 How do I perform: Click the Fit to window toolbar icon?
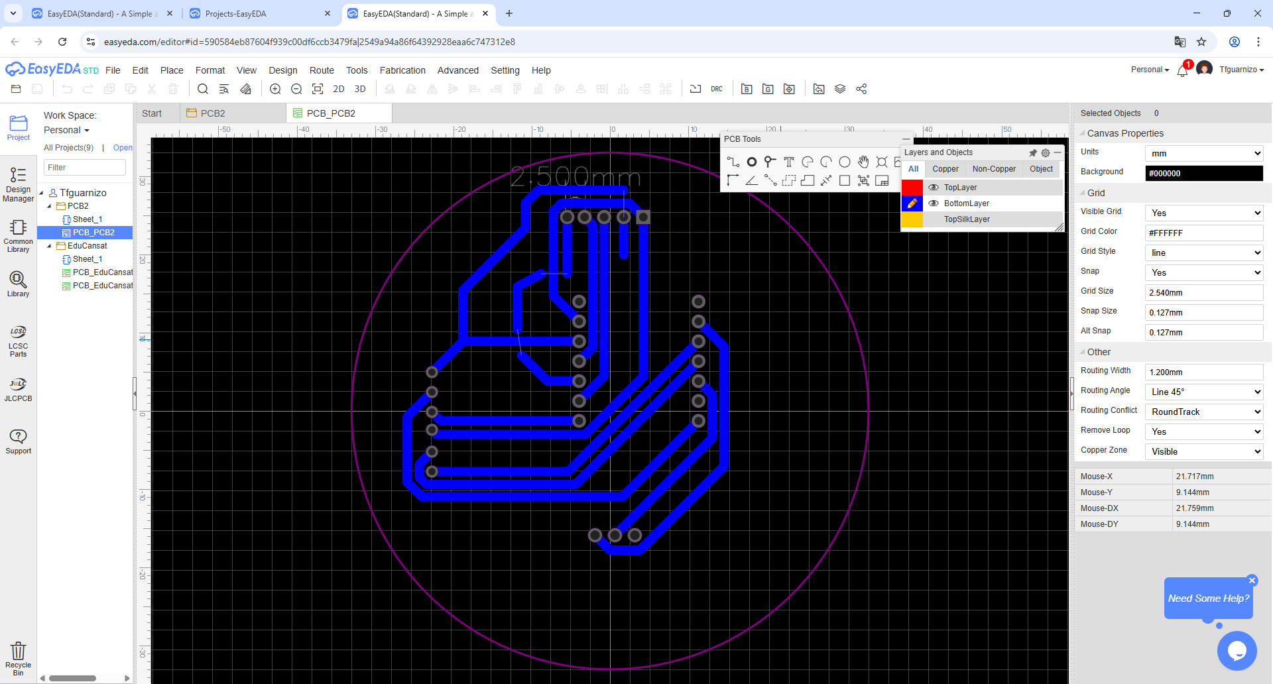click(x=318, y=89)
